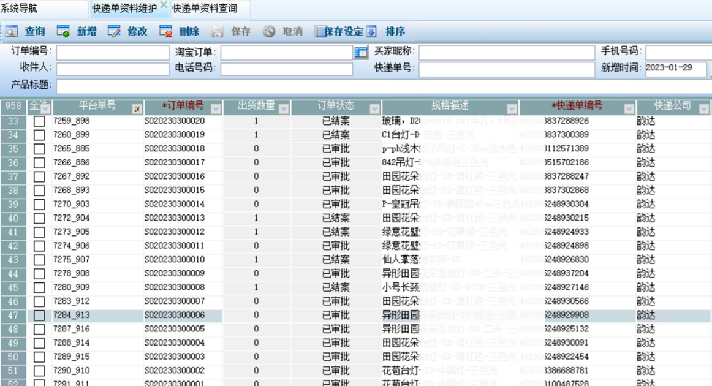Check the box for order 7284_913
This screenshot has height=386, width=712.
pyautogui.click(x=39, y=316)
